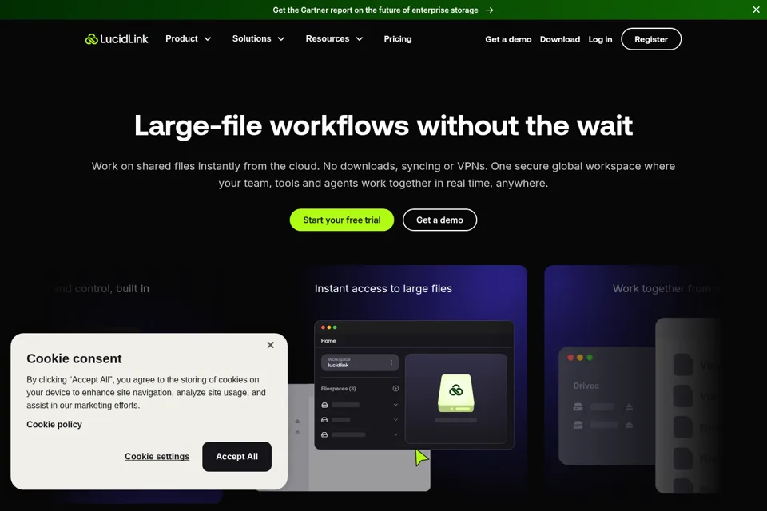Click the first drive icon under Drives

tap(578, 407)
